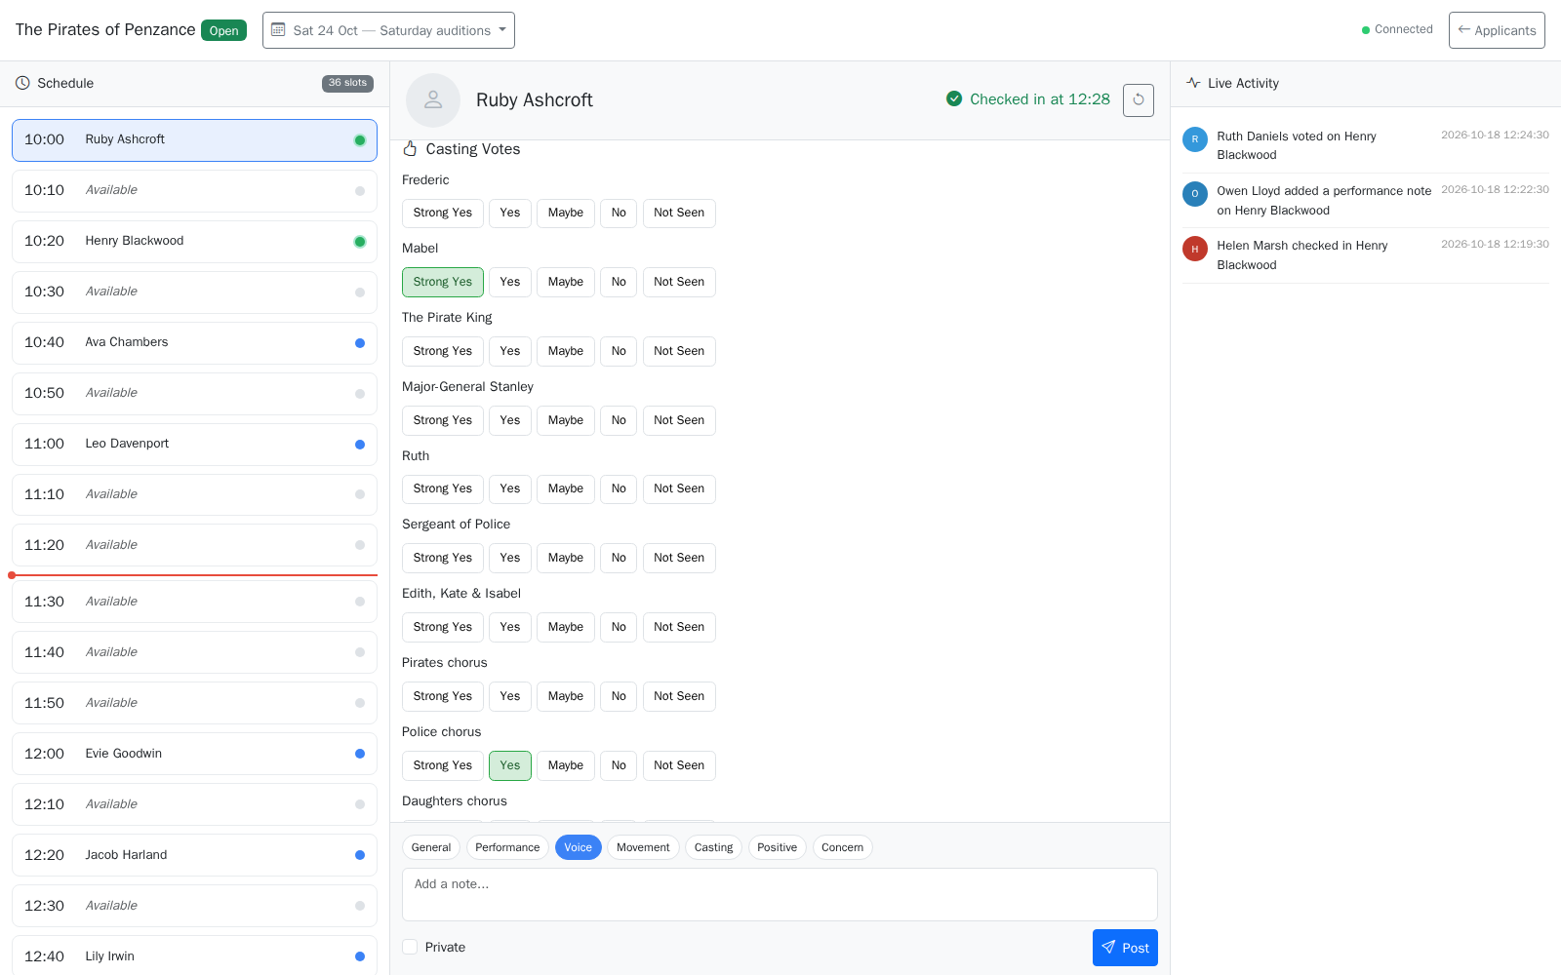Click the Casting Votes thumbs-up icon
The image size is (1561, 975).
tap(410, 148)
